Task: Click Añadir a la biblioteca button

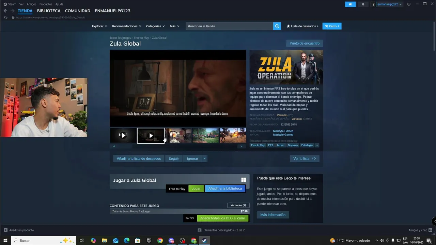Action: tap(225, 189)
